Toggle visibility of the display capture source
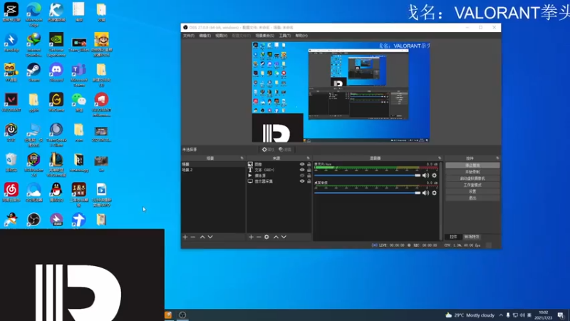 [x=302, y=181]
